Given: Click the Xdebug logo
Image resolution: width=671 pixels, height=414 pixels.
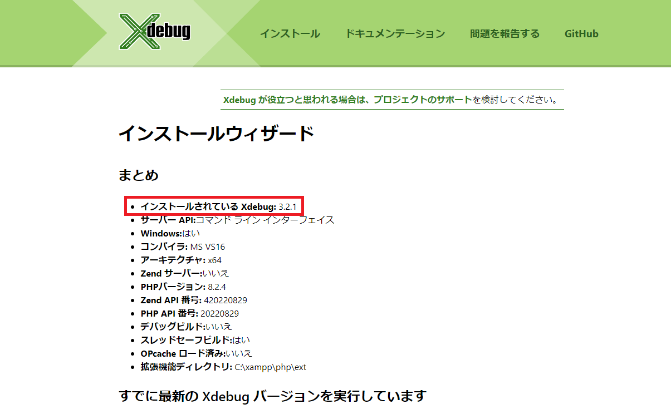Looking at the screenshot, I should coord(155,31).
